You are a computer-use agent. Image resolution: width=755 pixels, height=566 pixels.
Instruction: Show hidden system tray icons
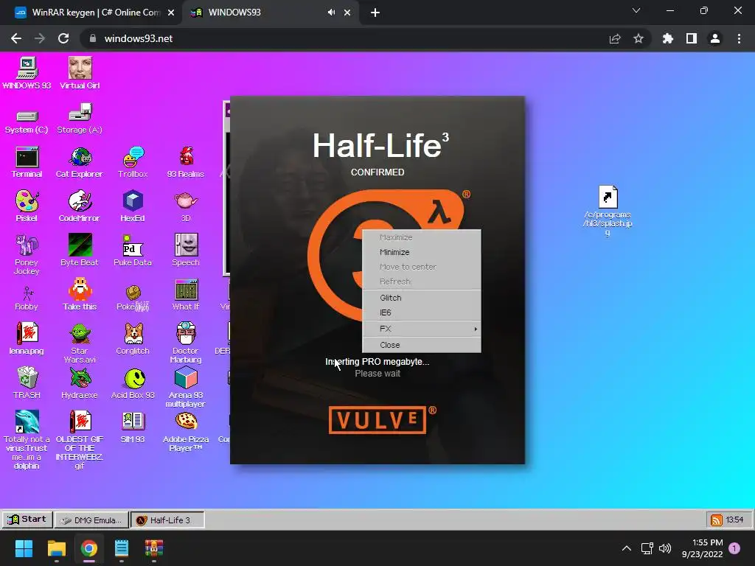(x=627, y=548)
